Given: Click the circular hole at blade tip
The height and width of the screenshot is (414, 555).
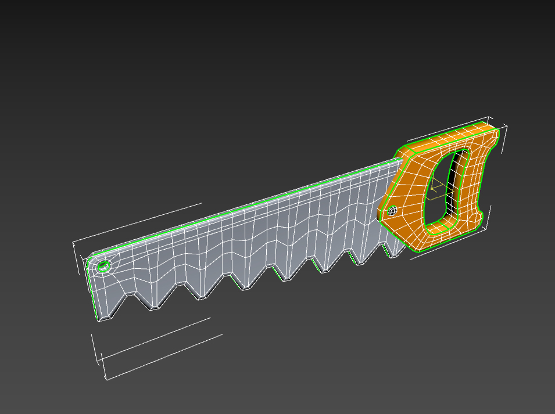Looking at the screenshot, I should click(103, 266).
